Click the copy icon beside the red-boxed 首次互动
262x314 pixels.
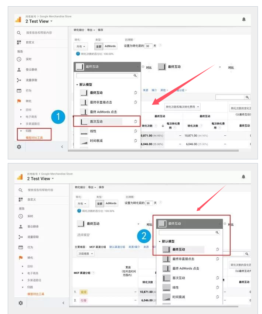tap(136, 121)
